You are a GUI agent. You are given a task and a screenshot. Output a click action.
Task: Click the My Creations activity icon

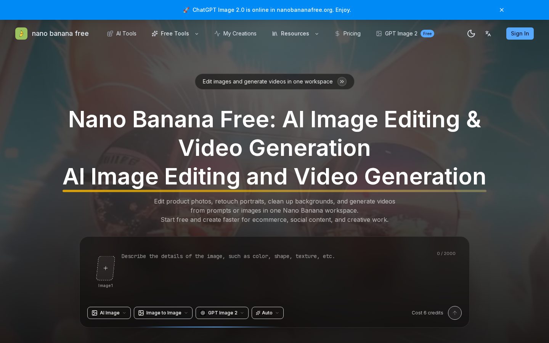(217, 34)
